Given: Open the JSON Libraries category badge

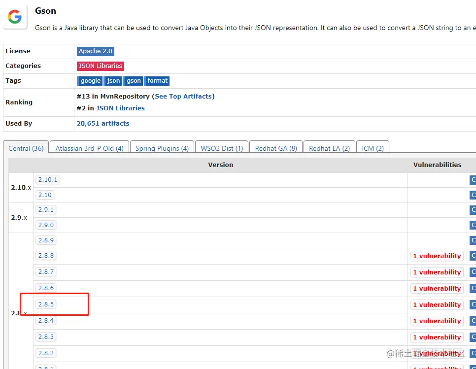Looking at the screenshot, I should pos(100,66).
